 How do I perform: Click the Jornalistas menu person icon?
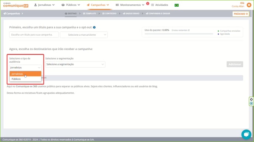pos(35,5)
